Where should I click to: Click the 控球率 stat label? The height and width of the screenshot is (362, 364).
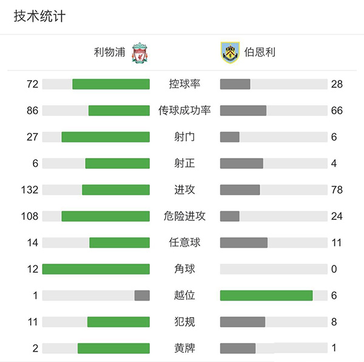pos(184,84)
